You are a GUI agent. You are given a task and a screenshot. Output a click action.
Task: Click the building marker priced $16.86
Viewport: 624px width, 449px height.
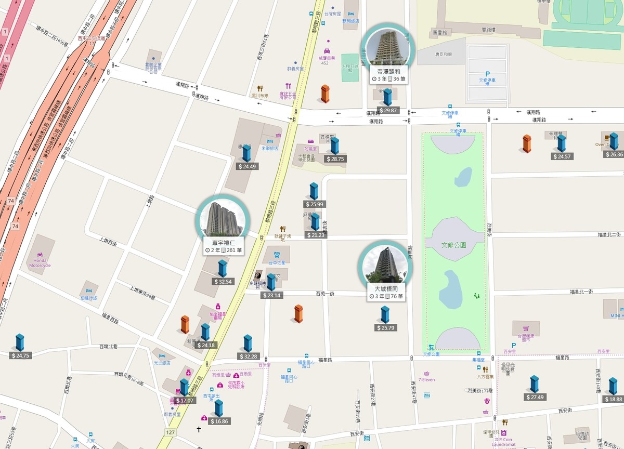[218, 408]
